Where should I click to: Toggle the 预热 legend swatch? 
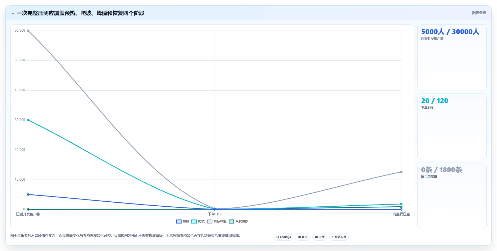coord(179,221)
